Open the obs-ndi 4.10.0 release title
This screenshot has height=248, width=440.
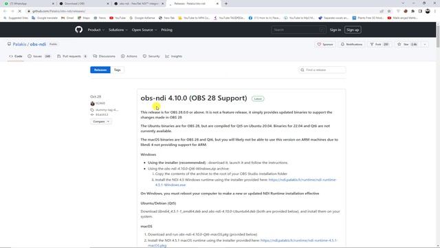click(x=194, y=98)
